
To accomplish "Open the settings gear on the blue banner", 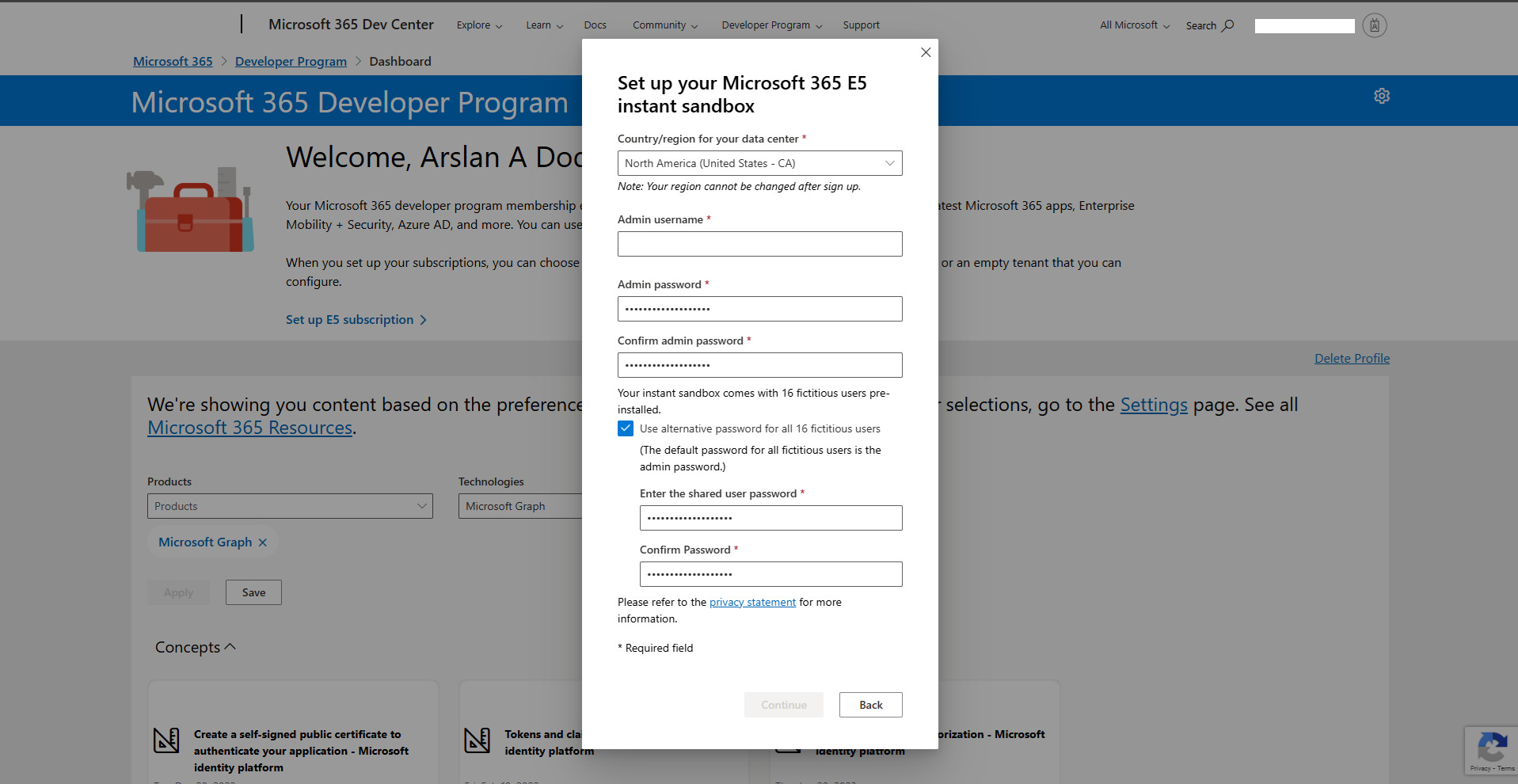I will point(1381,96).
